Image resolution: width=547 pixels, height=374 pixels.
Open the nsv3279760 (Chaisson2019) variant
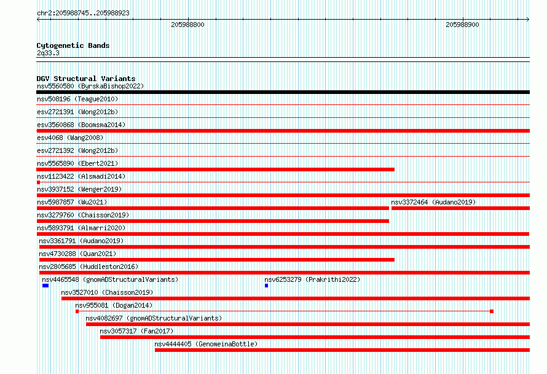83,215
